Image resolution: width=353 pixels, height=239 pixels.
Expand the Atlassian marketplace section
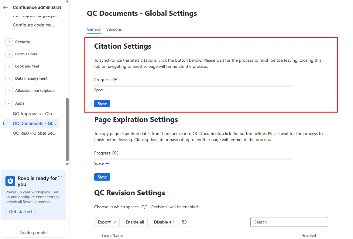coord(9,91)
